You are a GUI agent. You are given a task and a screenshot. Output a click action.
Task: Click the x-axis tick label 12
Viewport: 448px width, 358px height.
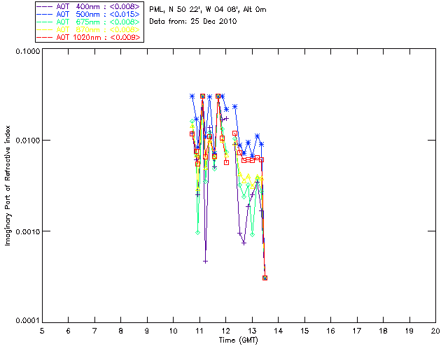225,331
